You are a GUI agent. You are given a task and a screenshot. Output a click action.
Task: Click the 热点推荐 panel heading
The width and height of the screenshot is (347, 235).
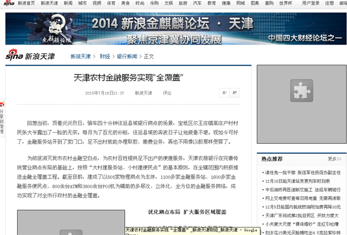pos(272,159)
